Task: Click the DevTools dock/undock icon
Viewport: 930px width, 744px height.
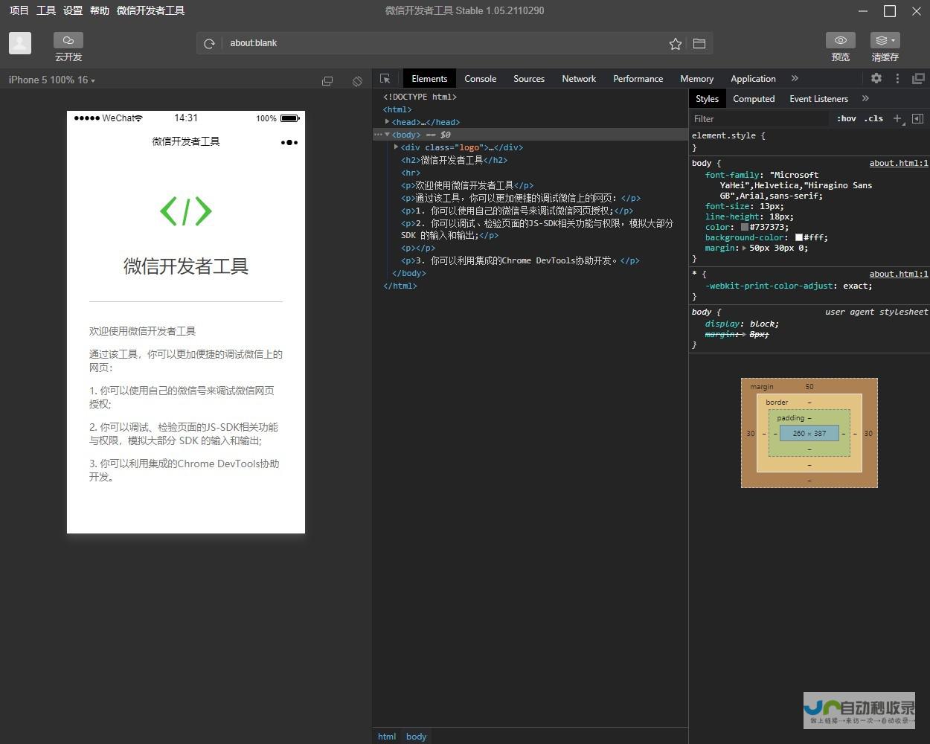Action: (919, 78)
